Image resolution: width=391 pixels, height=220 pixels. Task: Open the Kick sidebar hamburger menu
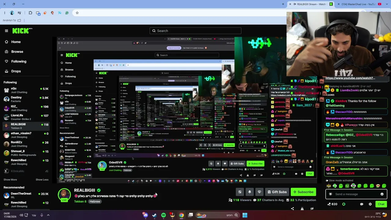pyautogui.click(x=6, y=31)
